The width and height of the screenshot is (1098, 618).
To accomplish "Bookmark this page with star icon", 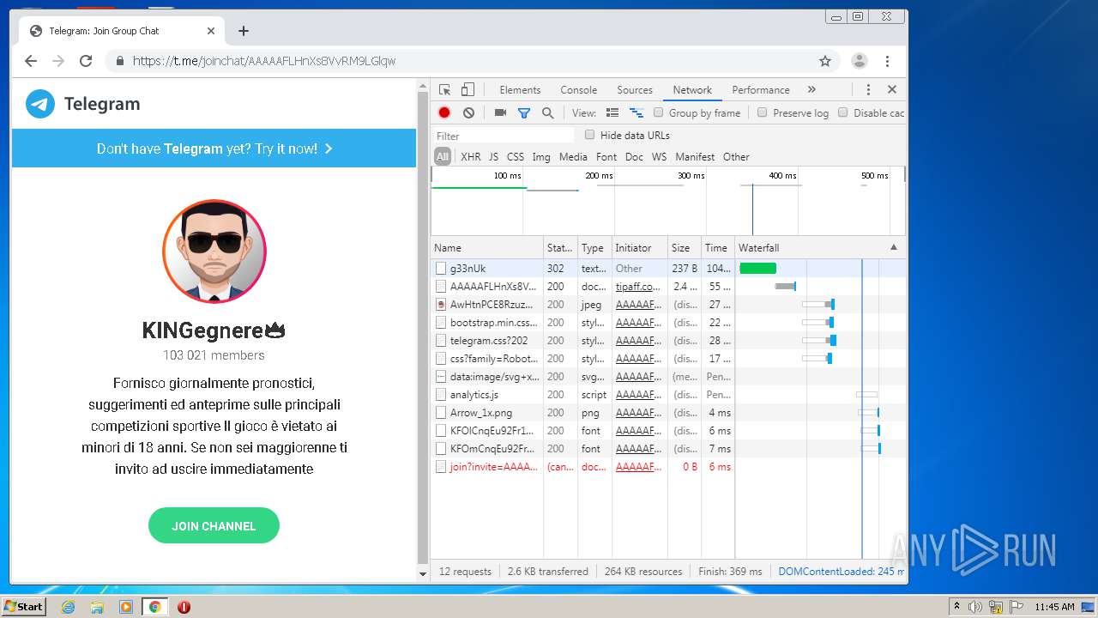I will pos(825,61).
